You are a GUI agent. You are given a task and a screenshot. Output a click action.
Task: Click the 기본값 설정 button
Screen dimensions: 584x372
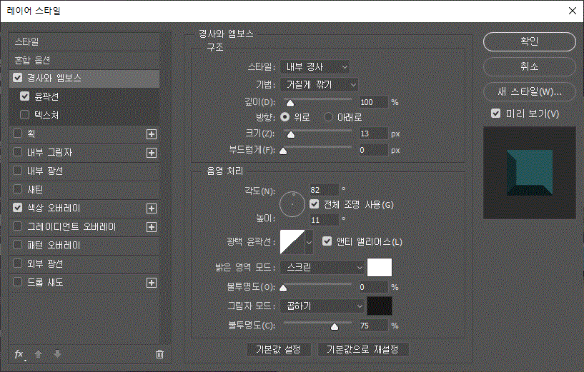[278, 349]
